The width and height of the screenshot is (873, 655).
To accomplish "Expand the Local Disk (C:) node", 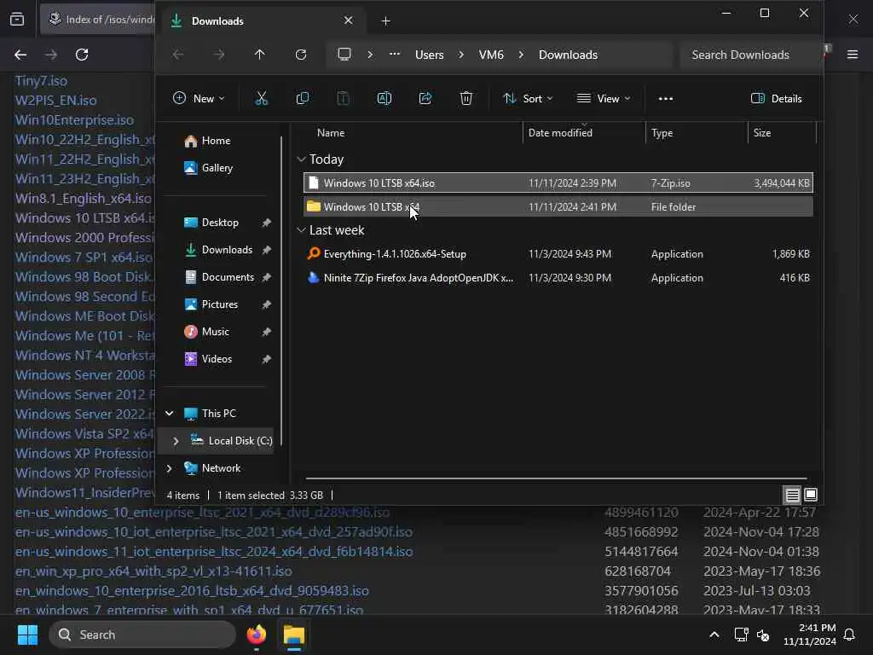I will pyautogui.click(x=176, y=441).
